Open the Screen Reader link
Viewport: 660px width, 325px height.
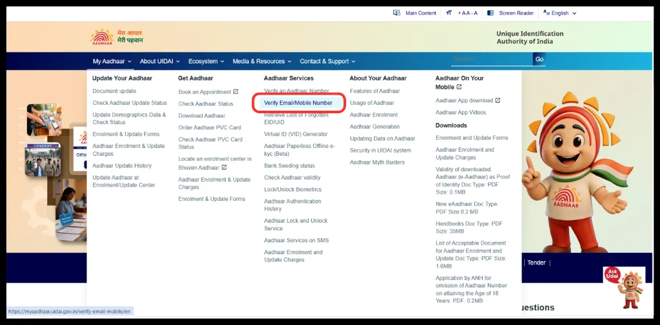(x=516, y=13)
